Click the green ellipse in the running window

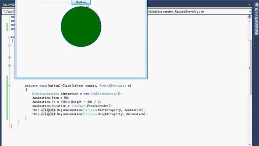pyautogui.click(x=81, y=27)
